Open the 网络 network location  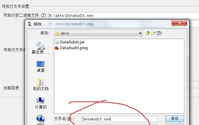pyautogui.click(x=40, y=120)
